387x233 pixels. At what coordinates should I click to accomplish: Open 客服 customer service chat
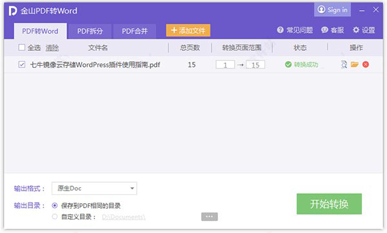[x=332, y=30]
